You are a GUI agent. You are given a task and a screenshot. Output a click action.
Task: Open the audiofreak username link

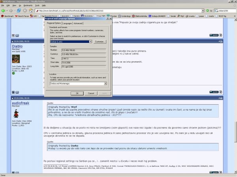point(21,103)
